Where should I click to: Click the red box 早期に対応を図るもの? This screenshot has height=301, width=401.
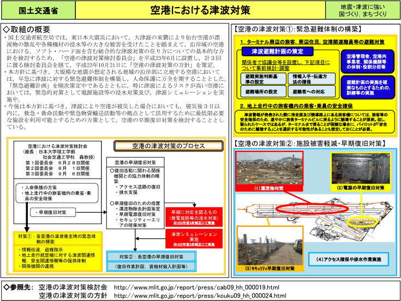pos(194,217)
